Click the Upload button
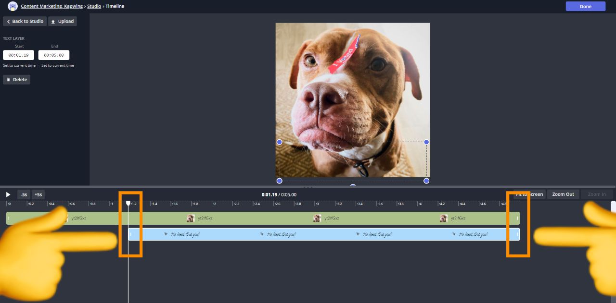 tap(63, 21)
